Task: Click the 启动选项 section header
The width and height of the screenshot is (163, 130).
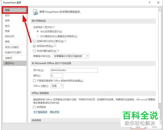Action: (76, 120)
